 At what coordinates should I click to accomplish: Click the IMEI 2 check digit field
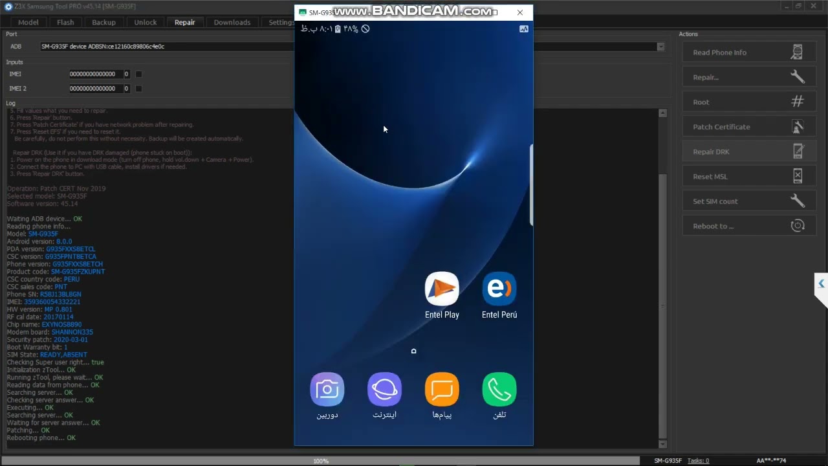pos(126,88)
